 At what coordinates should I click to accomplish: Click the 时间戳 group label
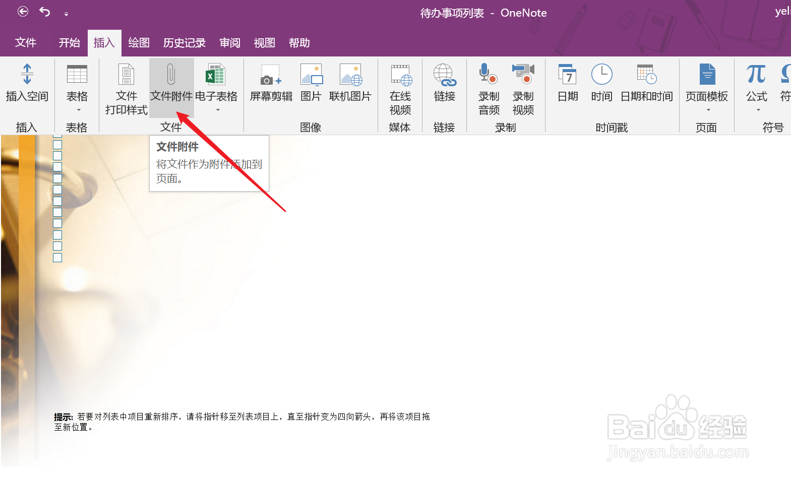[x=612, y=128]
